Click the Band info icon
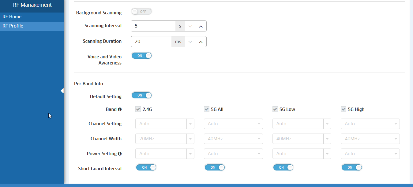The height and width of the screenshot is (187, 413). 120,109
